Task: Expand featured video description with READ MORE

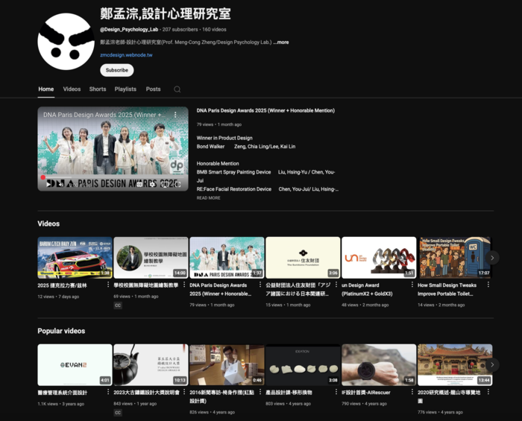Action: [208, 198]
